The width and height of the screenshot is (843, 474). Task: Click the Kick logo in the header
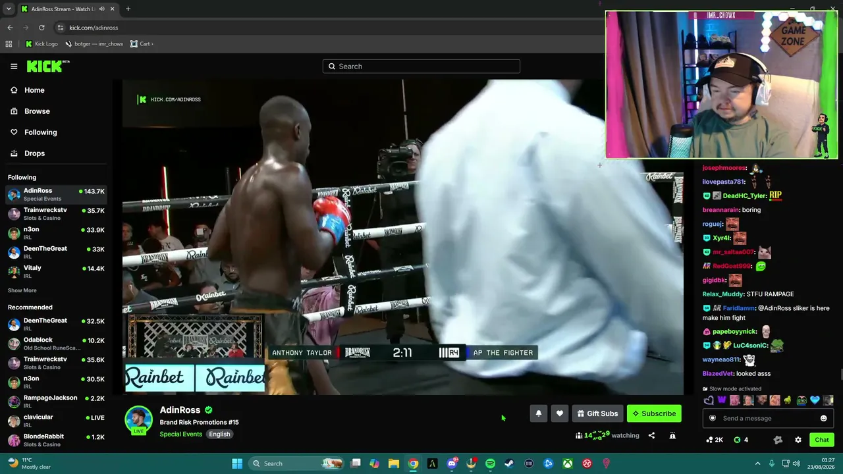(x=47, y=66)
